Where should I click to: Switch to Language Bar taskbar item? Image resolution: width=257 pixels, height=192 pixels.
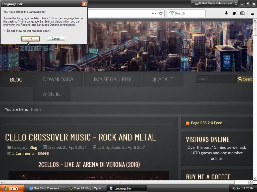(127, 188)
